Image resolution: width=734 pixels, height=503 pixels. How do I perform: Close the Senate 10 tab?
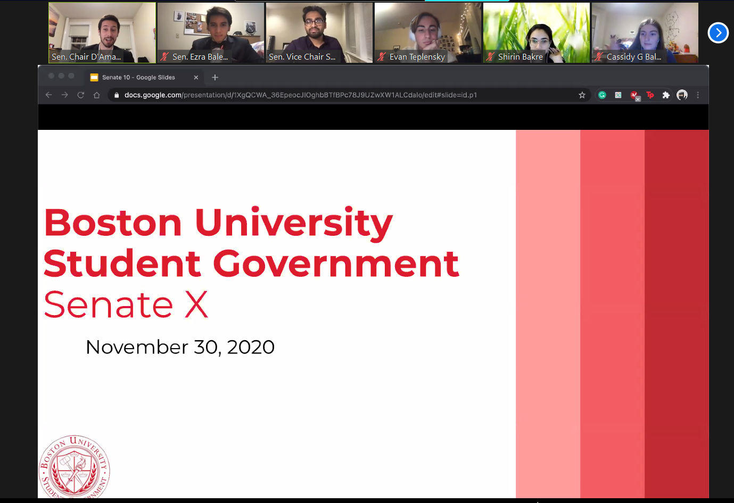pos(196,77)
